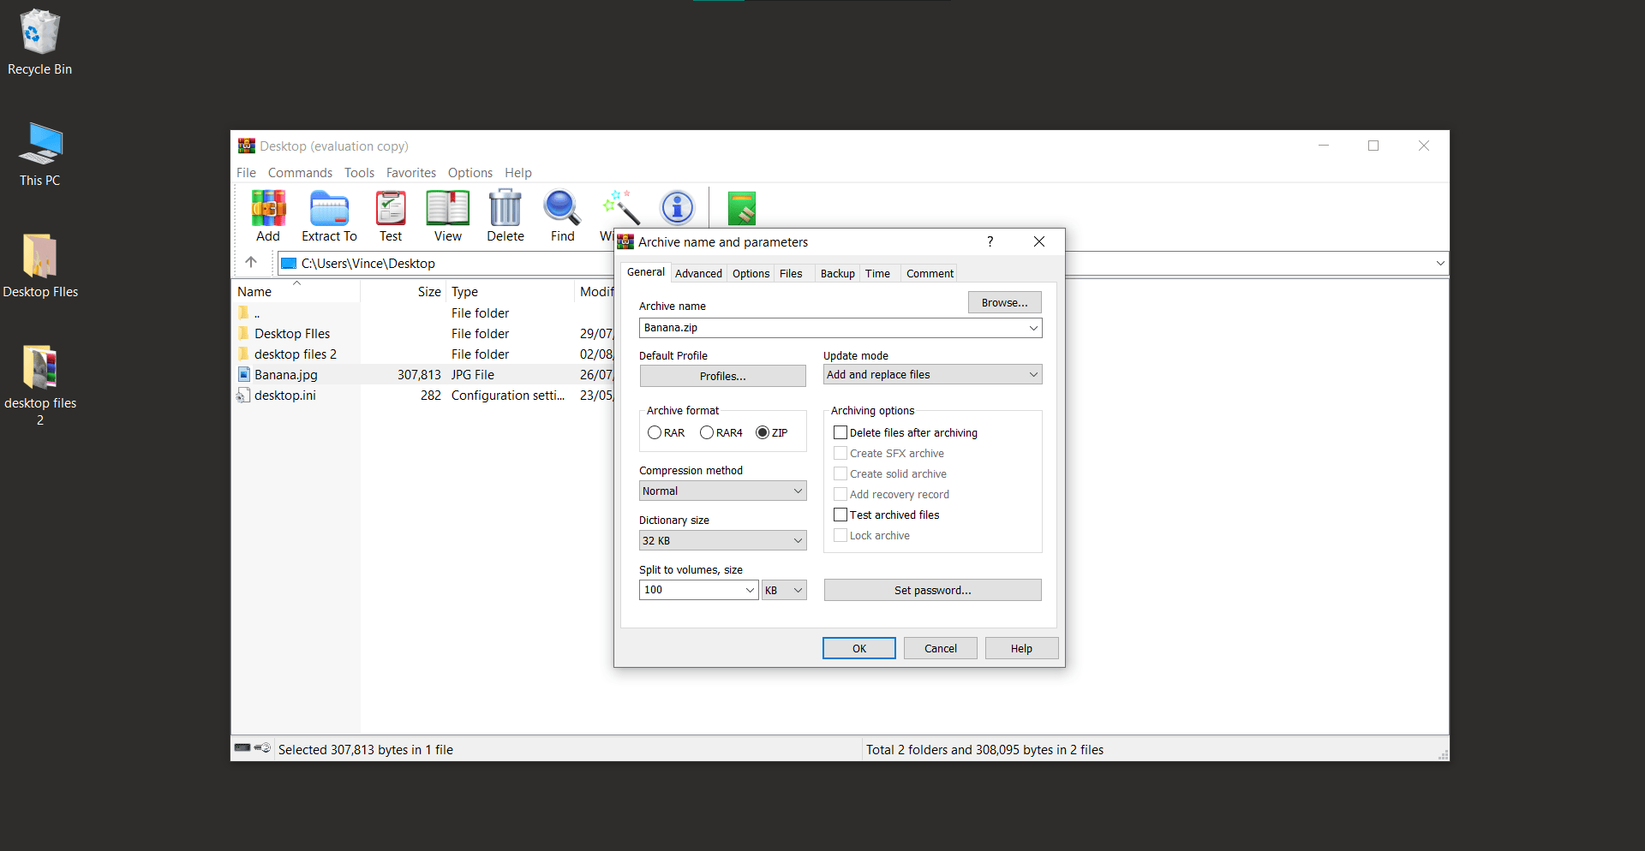Uncheck Test archived files
This screenshot has height=851, width=1645.
[840, 515]
